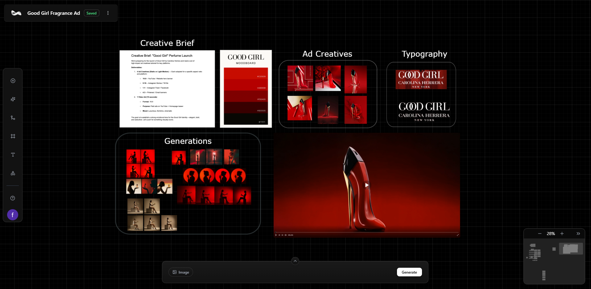The width and height of the screenshot is (591, 289).
Task: Select the Good Girl logo on red background
Action: pyautogui.click(x=421, y=79)
